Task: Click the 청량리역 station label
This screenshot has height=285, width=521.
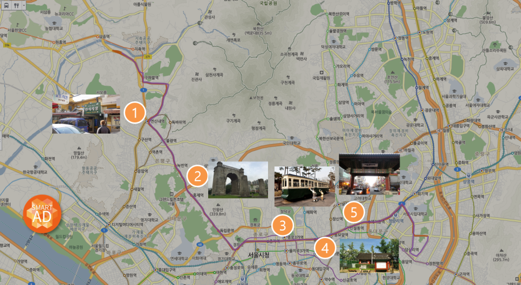Action: [396, 220]
